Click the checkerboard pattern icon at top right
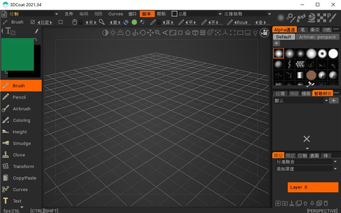The image size is (341, 213). [x=322, y=18]
